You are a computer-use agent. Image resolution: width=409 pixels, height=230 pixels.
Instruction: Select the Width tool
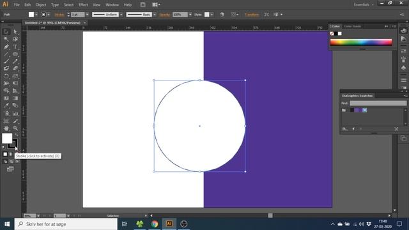coord(6,83)
